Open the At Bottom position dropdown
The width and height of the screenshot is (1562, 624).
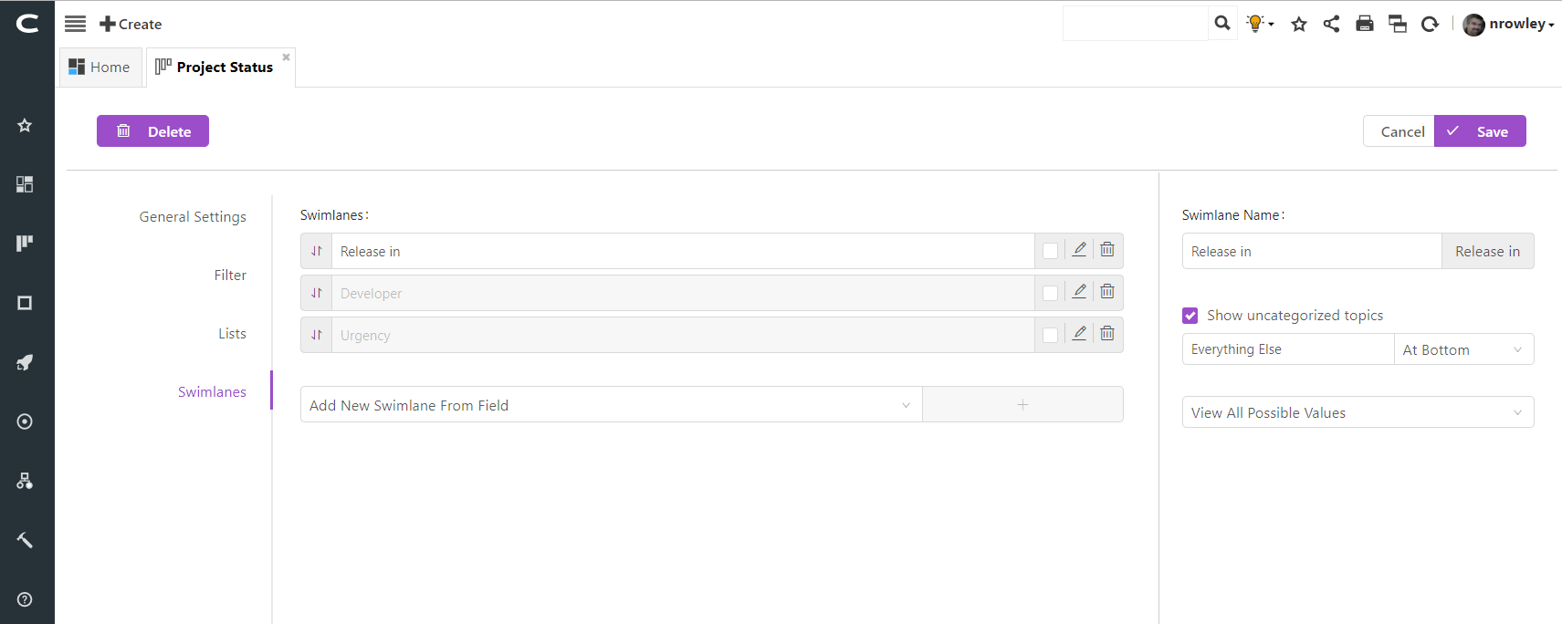tap(1463, 349)
